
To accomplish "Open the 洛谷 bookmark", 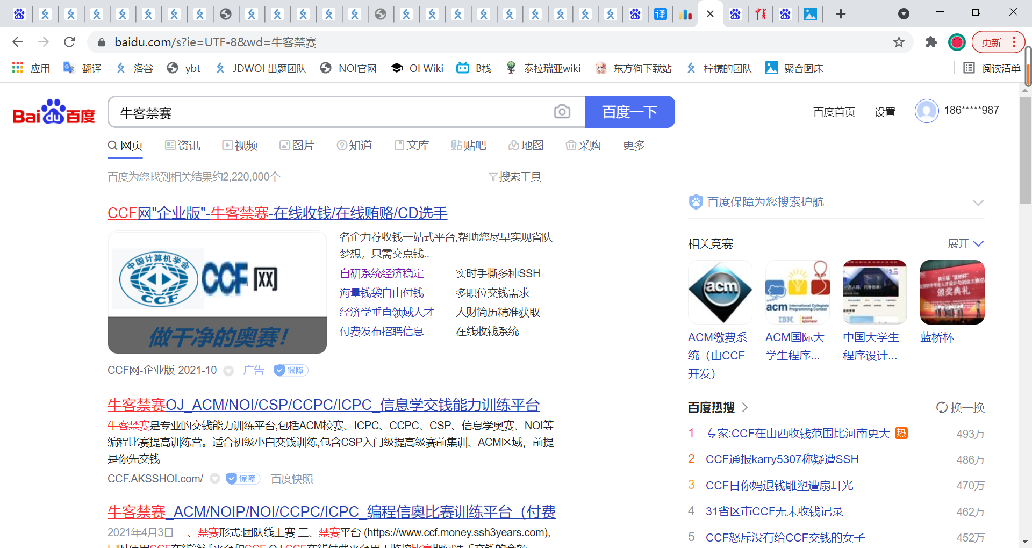I will [x=134, y=68].
